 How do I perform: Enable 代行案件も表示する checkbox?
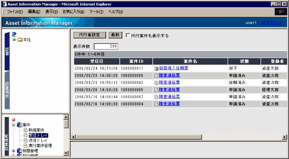[x=128, y=35]
